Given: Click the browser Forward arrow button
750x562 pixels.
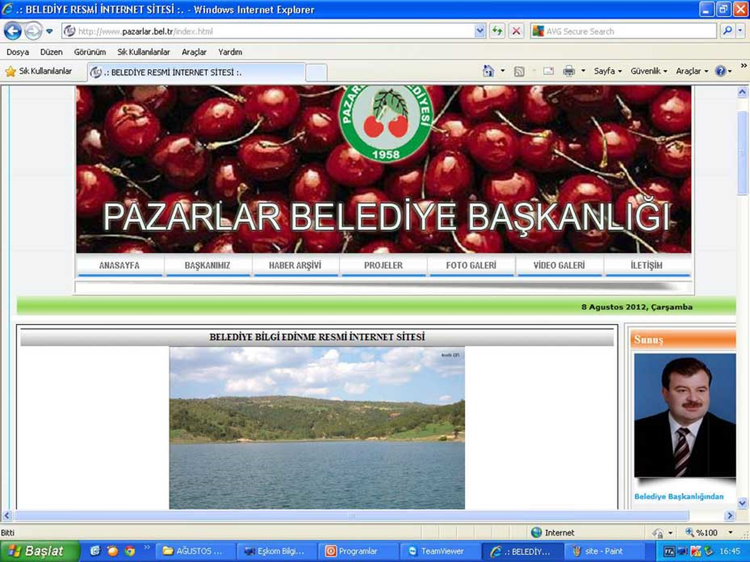Looking at the screenshot, I should 33,31.
